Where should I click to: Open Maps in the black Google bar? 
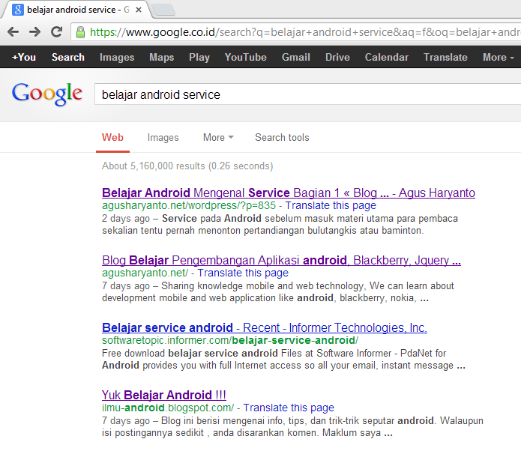pyautogui.click(x=161, y=57)
